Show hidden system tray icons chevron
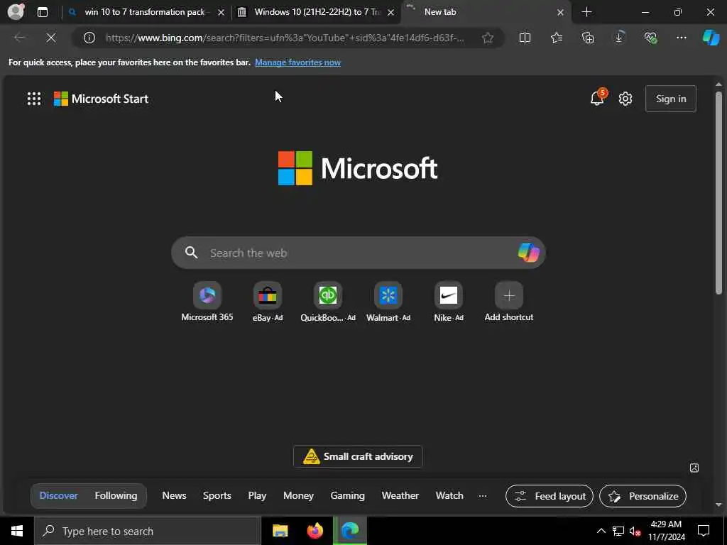This screenshot has width=727, height=545. pyautogui.click(x=601, y=531)
